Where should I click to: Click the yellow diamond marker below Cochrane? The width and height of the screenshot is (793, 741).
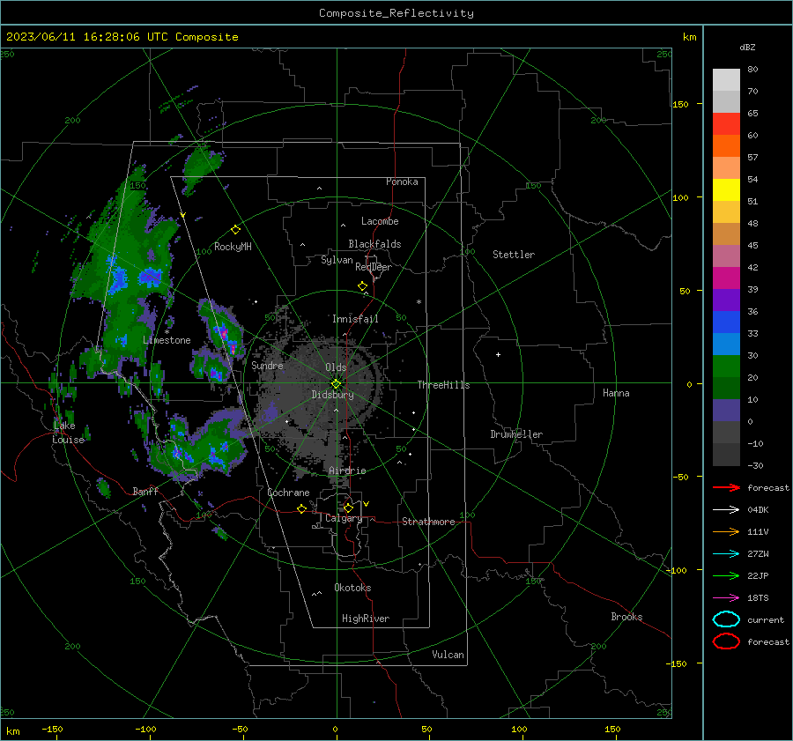pos(302,509)
